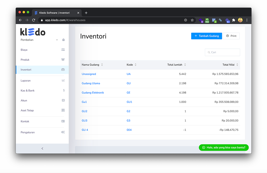Sort by Total Nilai column
The height and width of the screenshot is (173, 267).
[x=237, y=65]
